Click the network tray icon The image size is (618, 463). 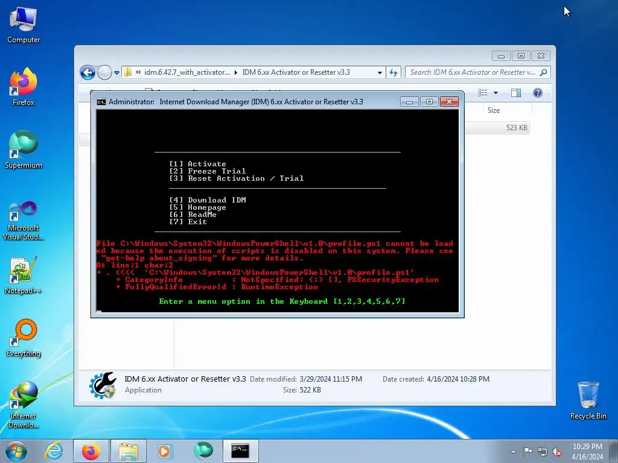543,452
